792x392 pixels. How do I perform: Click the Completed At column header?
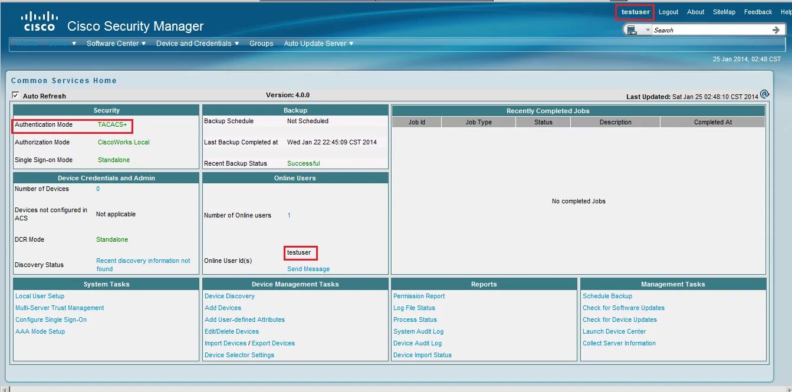coord(713,122)
